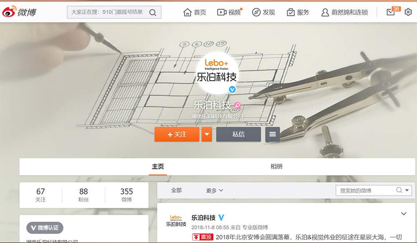Open the 发现 discover compass icon

[x=256, y=12]
